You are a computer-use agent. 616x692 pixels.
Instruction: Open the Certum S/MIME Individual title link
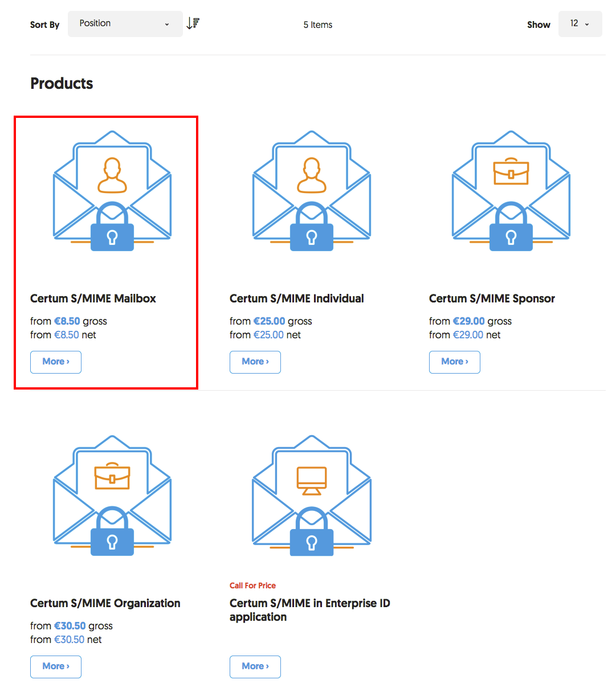tap(296, 298)
